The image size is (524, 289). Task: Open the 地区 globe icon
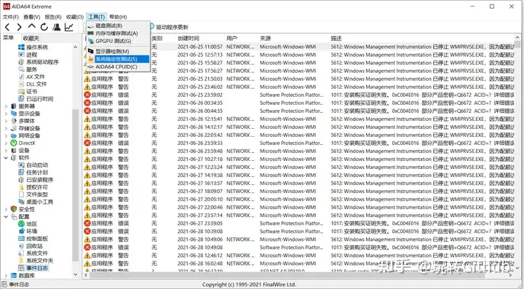21,224
